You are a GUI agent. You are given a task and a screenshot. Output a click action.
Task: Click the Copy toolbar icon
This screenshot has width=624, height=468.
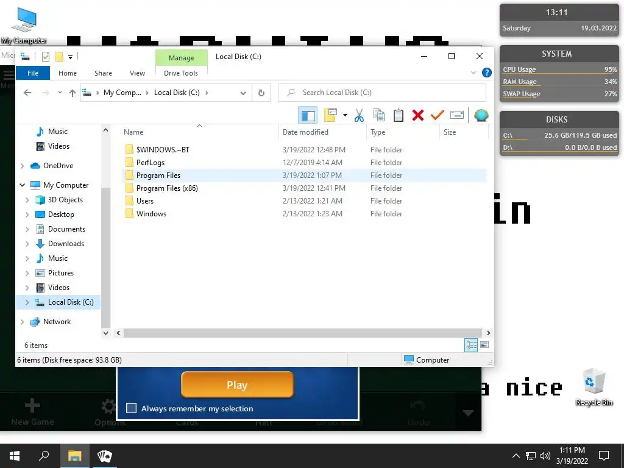click(378, 115)
